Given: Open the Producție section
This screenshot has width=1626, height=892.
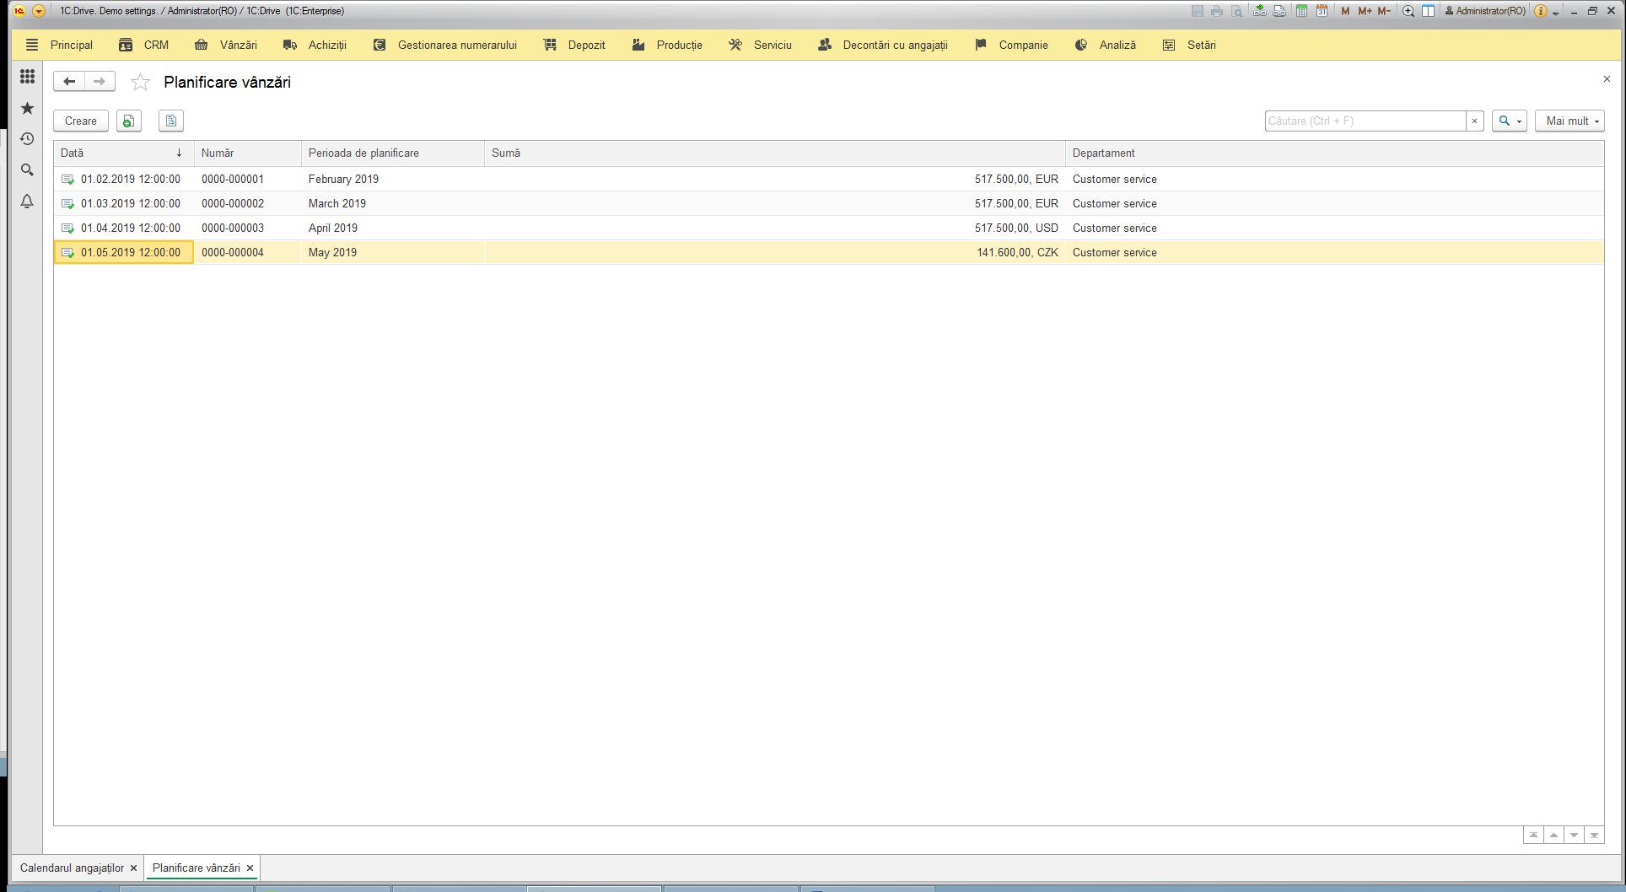Looking at the screenshot, I should pos(667,45).
